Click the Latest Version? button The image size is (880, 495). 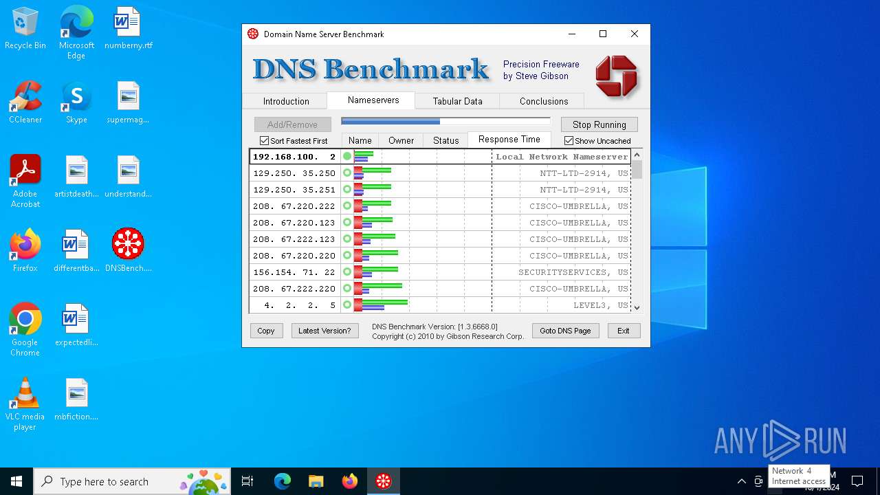coord(324,331)
